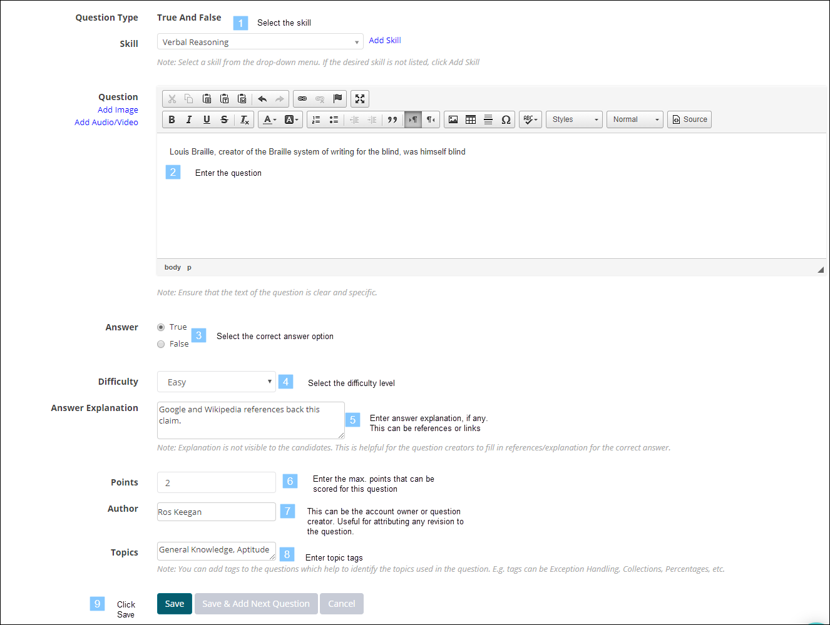This screenshot has height=625, width=830.
Task: Click the Paste from Word icon
Action: point(242,99)
